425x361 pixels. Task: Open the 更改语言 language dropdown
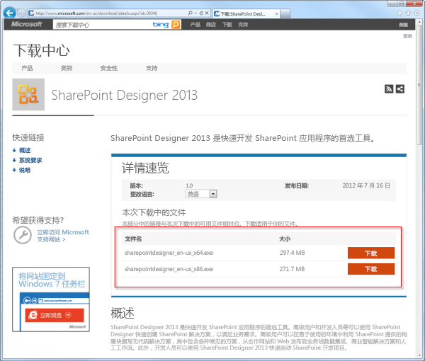(x=201, y=194)
